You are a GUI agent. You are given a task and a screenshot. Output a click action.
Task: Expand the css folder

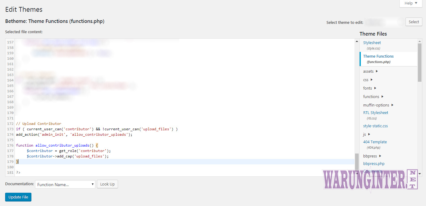click(368, 80)
